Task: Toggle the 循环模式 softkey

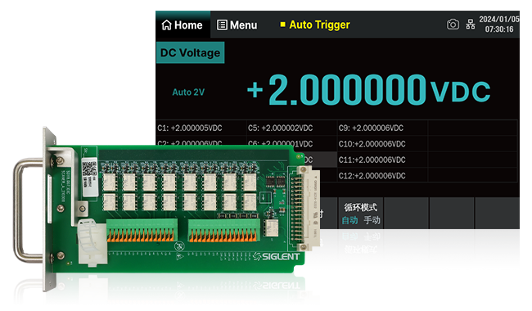Action: coord(361,213)
